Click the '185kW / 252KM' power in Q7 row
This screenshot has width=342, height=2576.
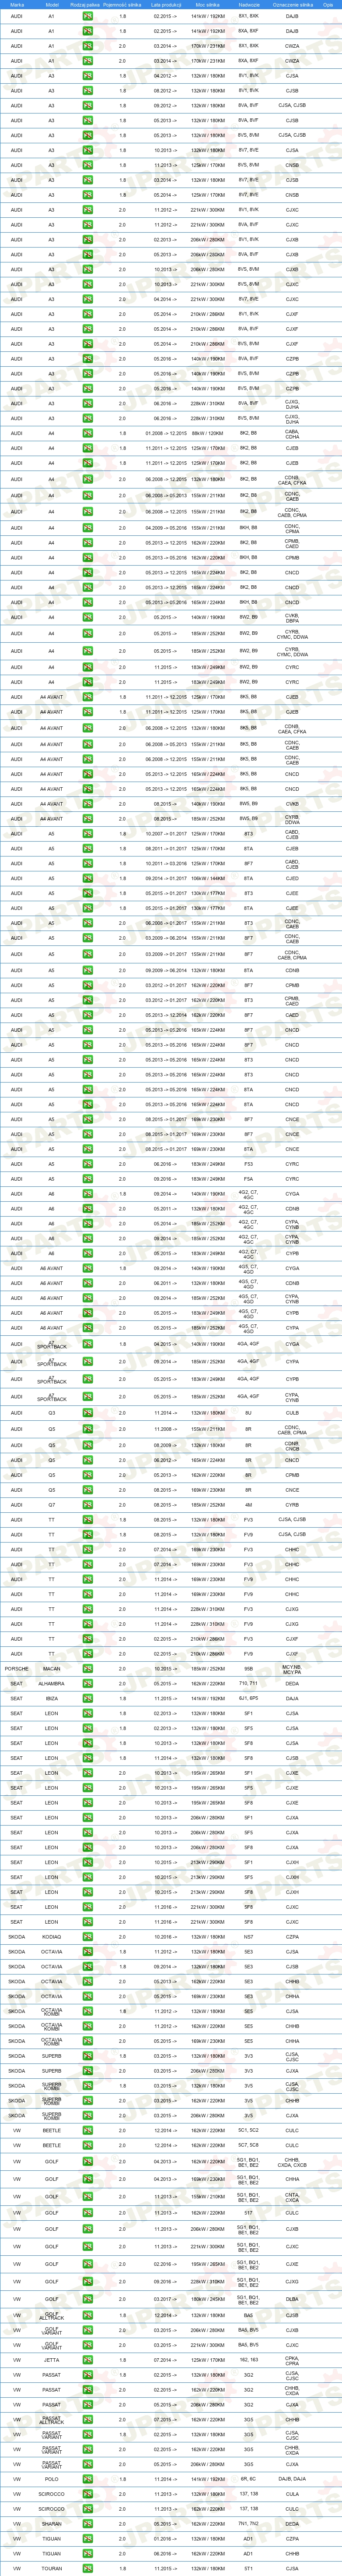(208, 1504)
